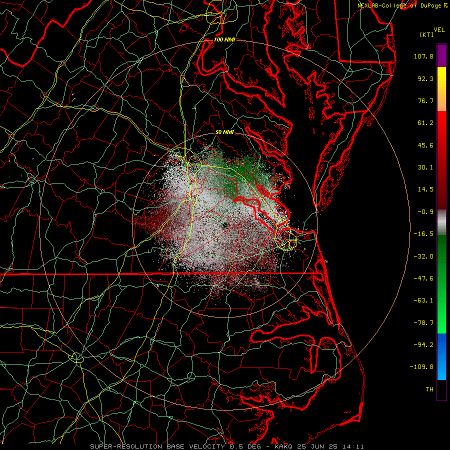This screenshot has width=450, height=450.
Task: Click the dark radar site spot in echo center
Action: pos(224,225)
